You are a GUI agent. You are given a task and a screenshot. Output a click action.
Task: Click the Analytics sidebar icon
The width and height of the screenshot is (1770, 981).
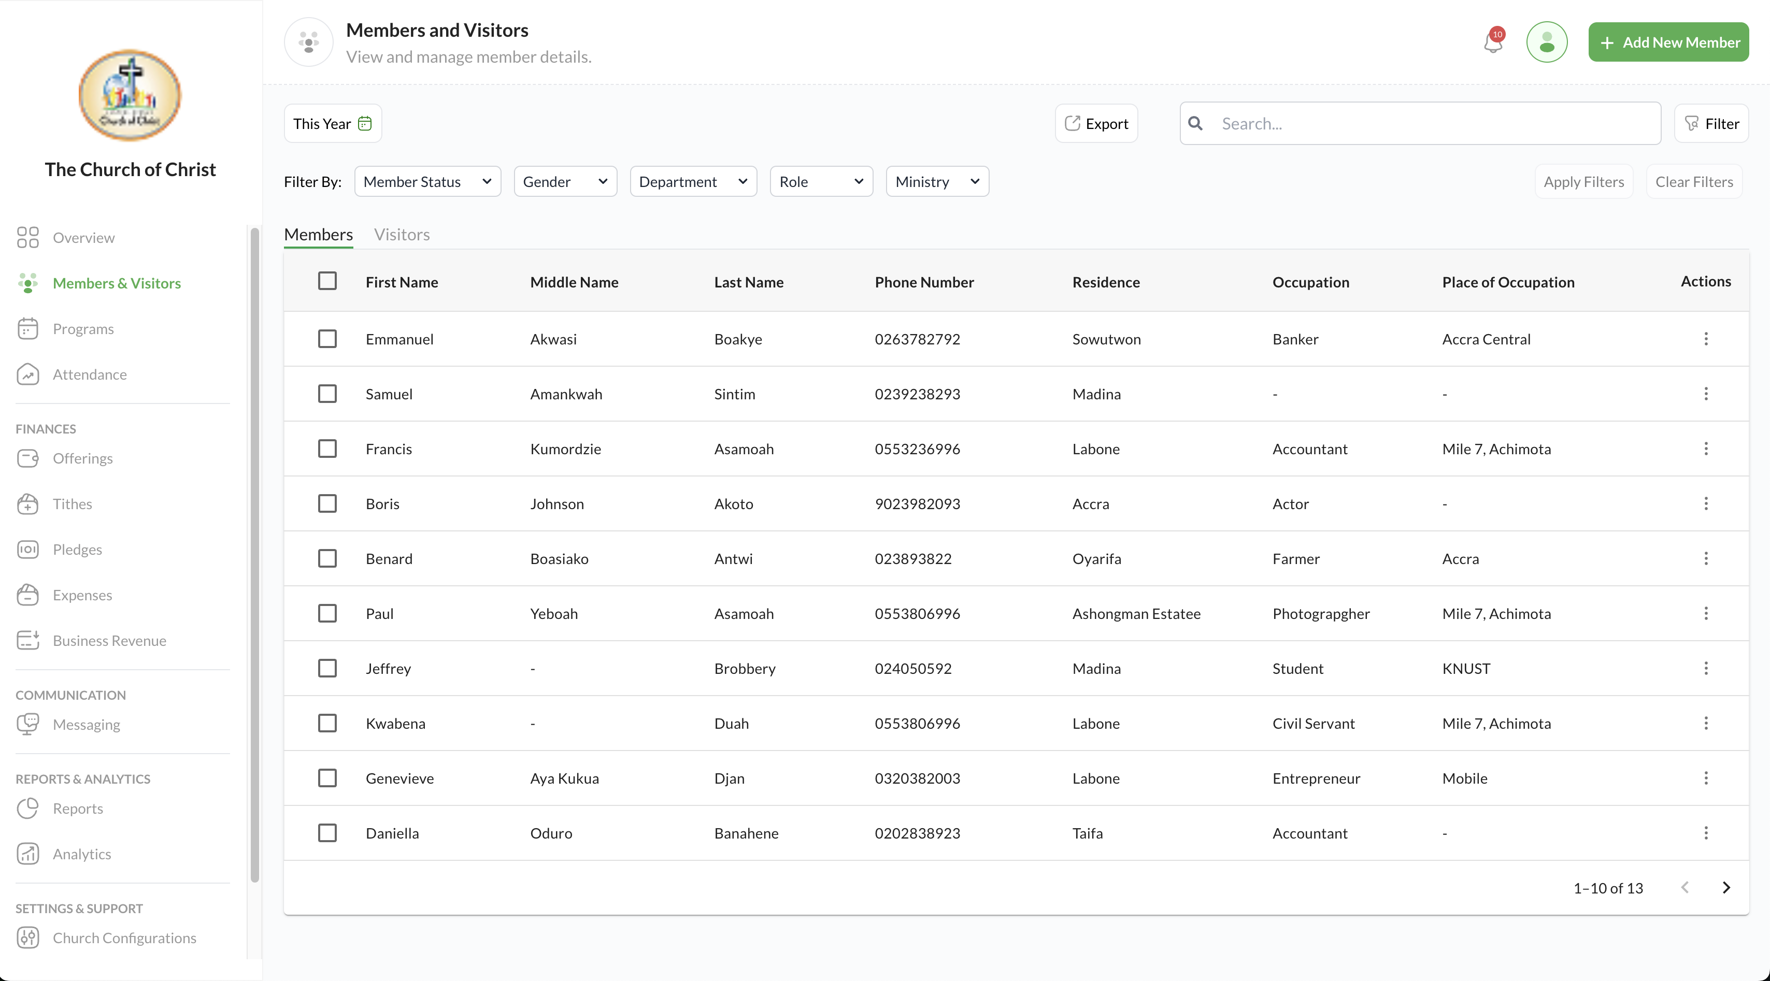point(27,854)
